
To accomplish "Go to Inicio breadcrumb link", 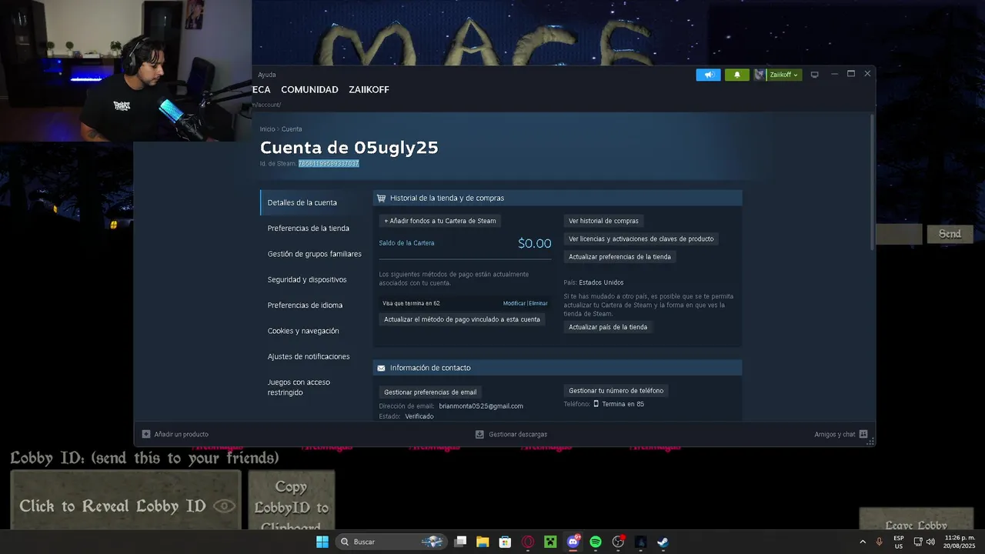I will 267,129.
